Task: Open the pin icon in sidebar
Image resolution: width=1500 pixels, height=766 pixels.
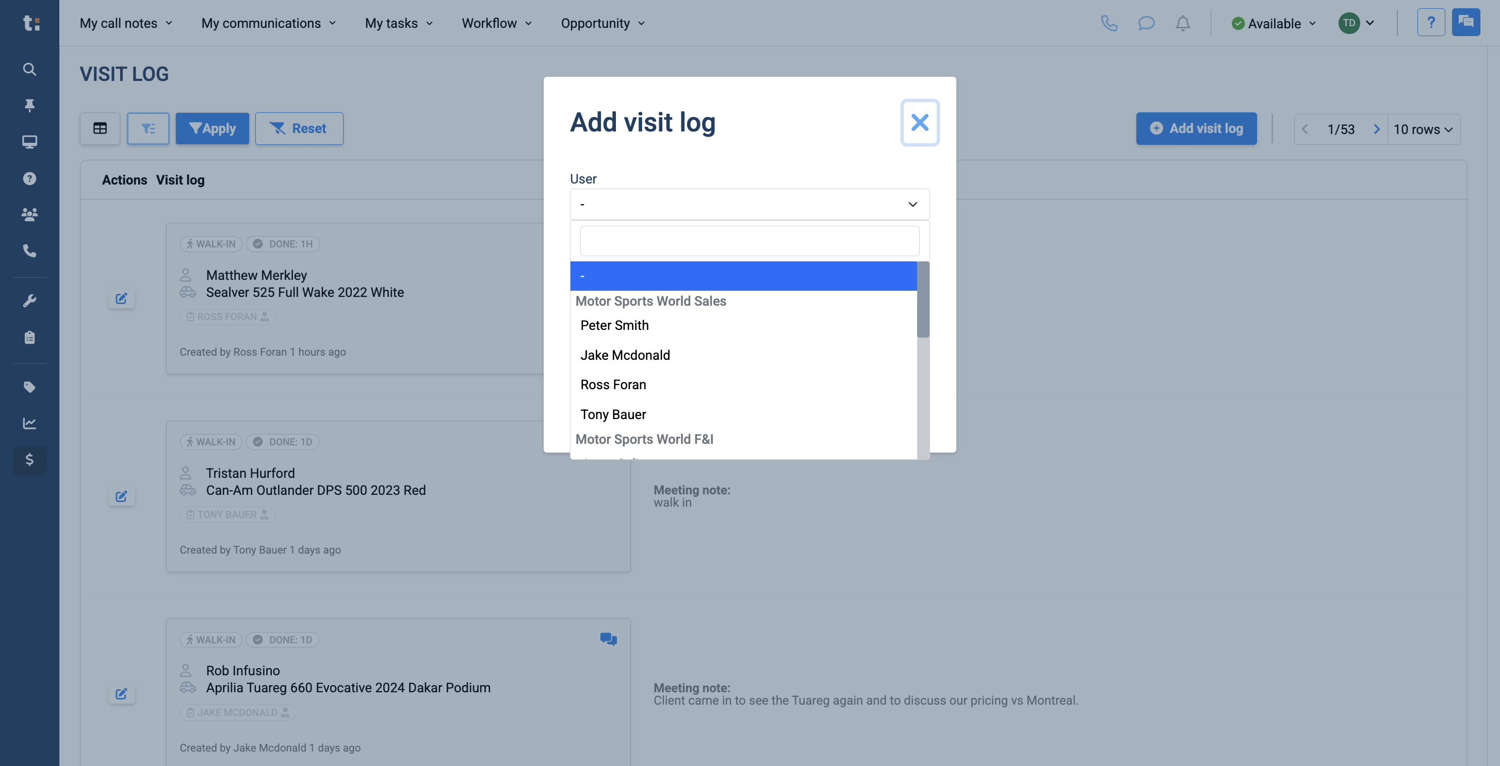Action: [30, 105]
